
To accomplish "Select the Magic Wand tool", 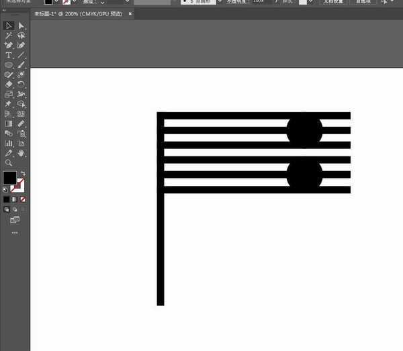I will [x=9, y=36].
